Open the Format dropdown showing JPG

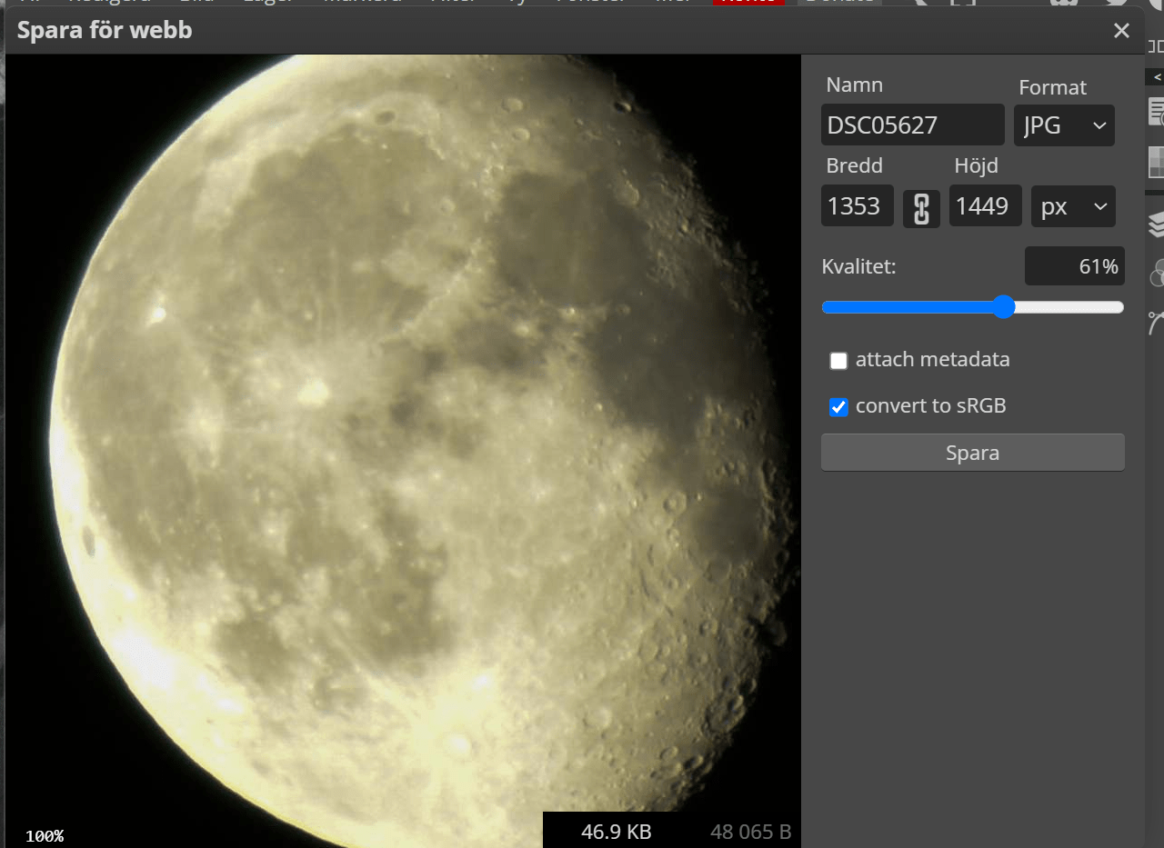click(x=1064, y=125)
